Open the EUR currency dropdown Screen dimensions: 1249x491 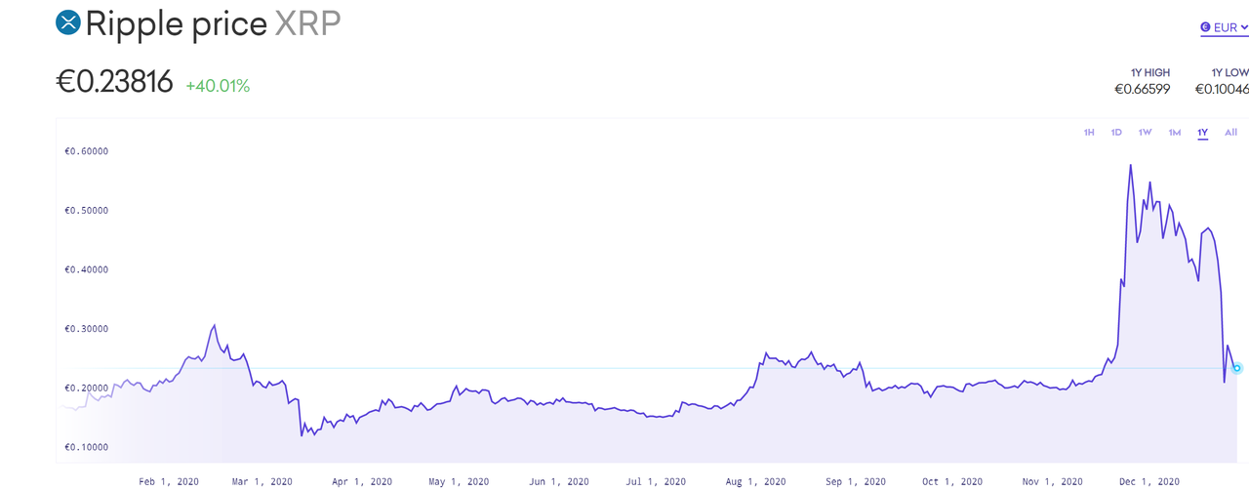pyautogui.click(x=1225, y=28)
